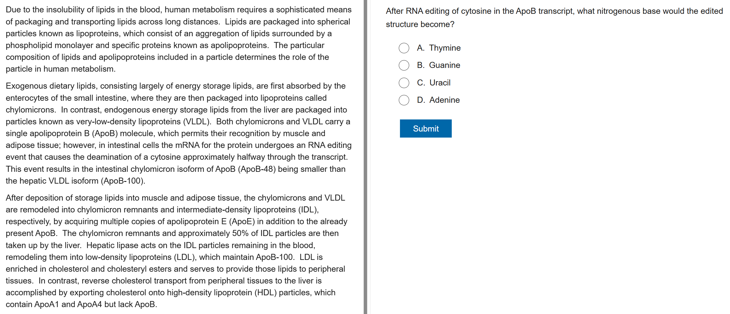Select the Thymine radio button

click(404, 48)
